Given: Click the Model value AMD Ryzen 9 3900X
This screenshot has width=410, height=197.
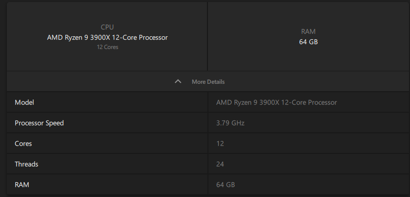Looking at the screenshot, I should 276,102.
